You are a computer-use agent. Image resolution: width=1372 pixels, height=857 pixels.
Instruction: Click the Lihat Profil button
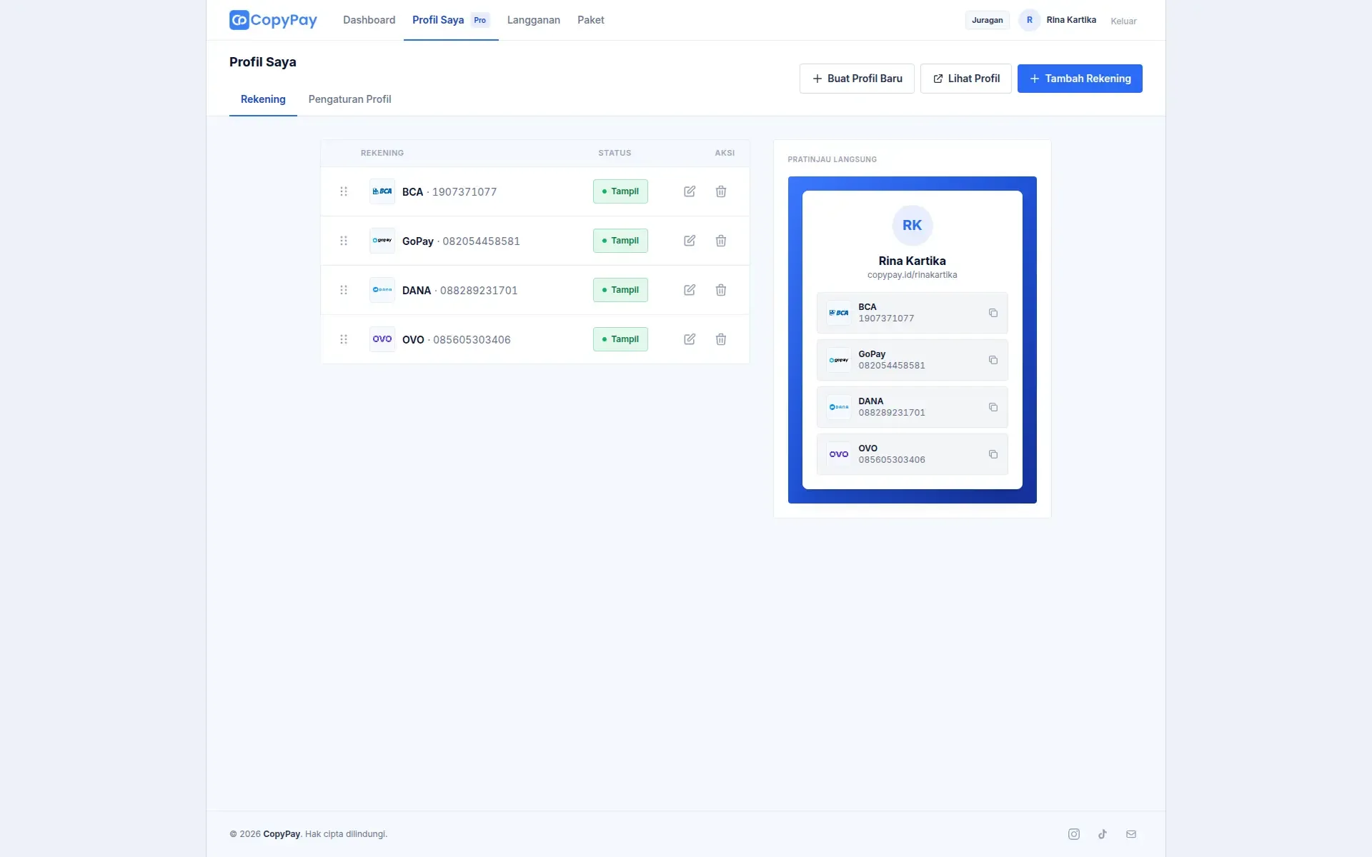click(x=966, y=79)
